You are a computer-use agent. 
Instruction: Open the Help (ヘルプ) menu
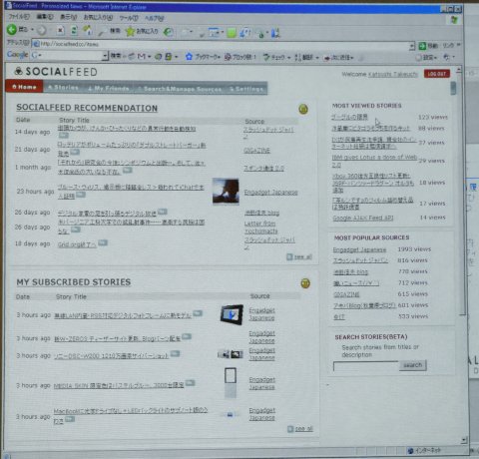tap(154, 18)
